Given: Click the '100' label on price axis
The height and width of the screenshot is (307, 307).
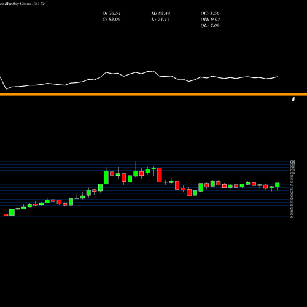Looking at the screenshot, I should coord(293,173).
